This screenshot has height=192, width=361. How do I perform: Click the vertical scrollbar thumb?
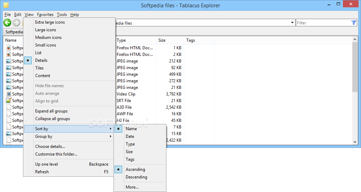[x=354, y=67]
